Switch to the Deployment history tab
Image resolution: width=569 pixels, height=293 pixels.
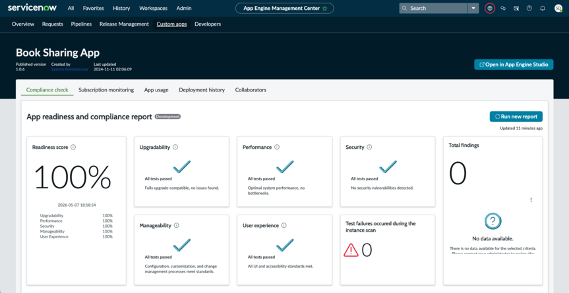tap(202, 90)
